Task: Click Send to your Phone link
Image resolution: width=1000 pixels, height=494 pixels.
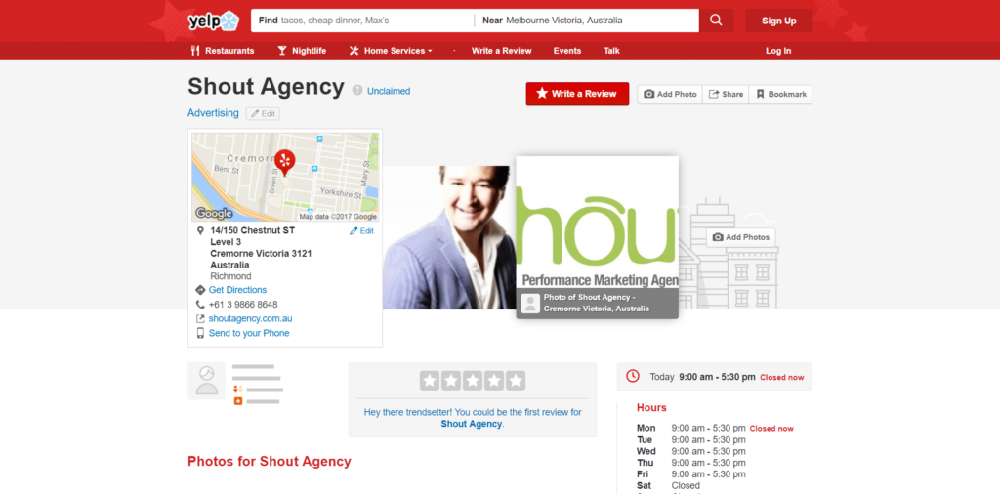Action: pos(249,333)
